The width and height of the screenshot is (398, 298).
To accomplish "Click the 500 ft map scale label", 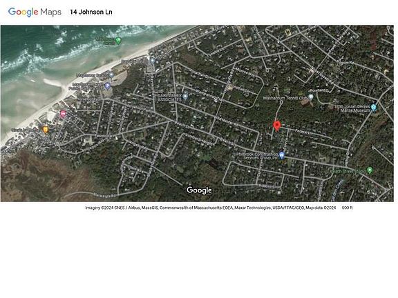I will (x=348, y=208).
